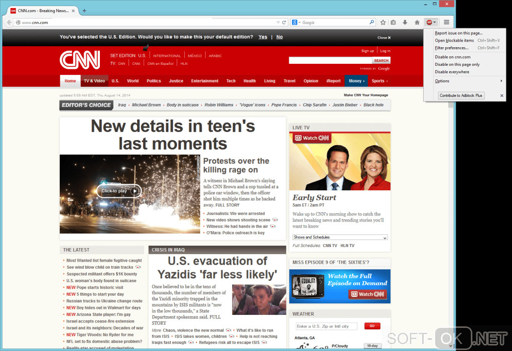Open the Downloads arrow icon
This screenshot has height=351, width=512.
[405, 23]
